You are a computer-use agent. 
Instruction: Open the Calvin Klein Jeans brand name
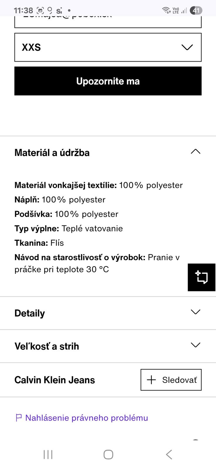55,380
